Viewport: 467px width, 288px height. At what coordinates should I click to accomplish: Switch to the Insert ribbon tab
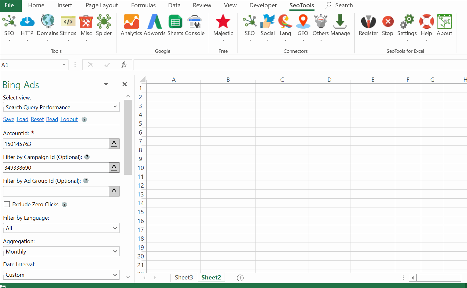[64, 5]
